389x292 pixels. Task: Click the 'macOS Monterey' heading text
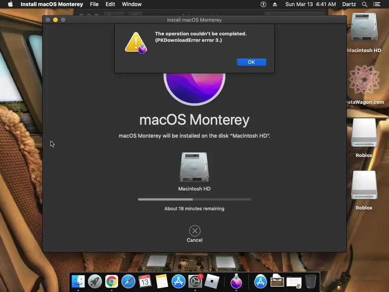(x=194, y=120)
